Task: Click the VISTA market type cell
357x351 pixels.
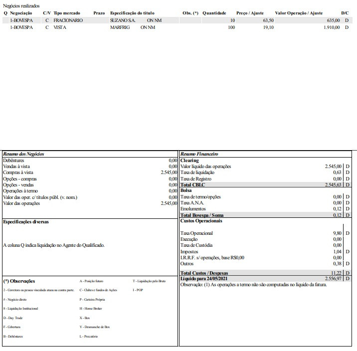Action: [60, 27]
